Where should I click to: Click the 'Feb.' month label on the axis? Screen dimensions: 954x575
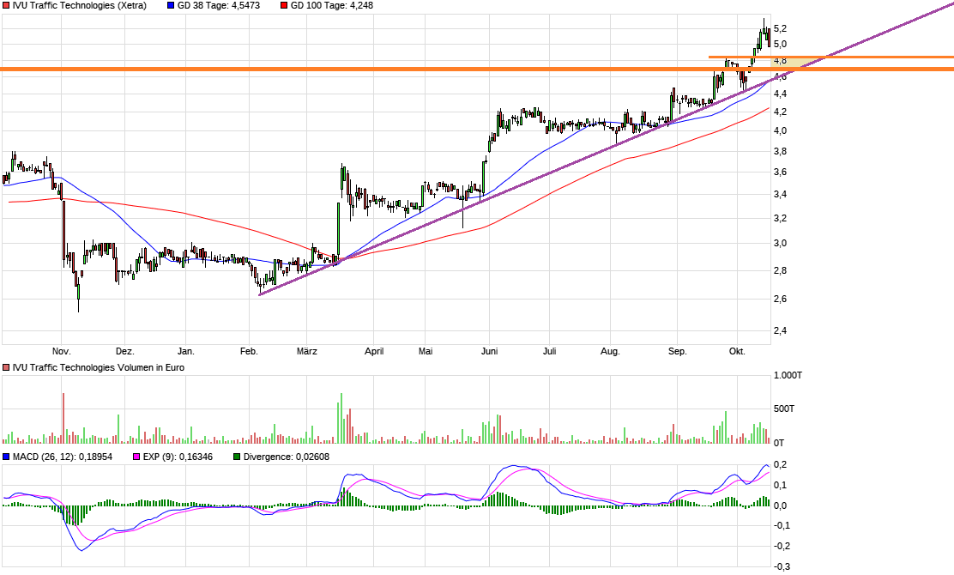tap(249, 351)
